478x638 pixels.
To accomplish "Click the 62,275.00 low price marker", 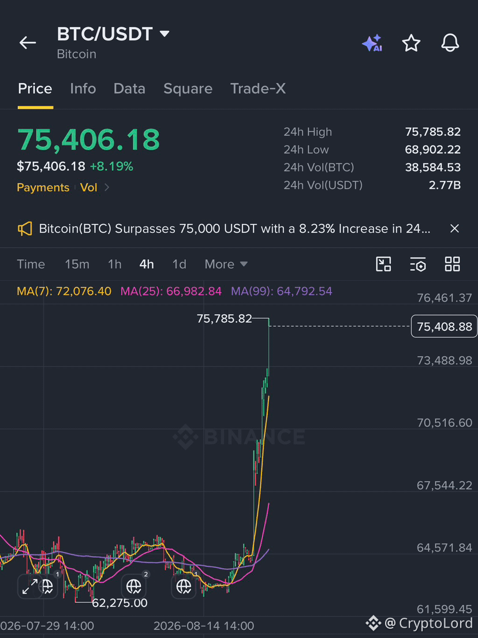I will point(119,603).
